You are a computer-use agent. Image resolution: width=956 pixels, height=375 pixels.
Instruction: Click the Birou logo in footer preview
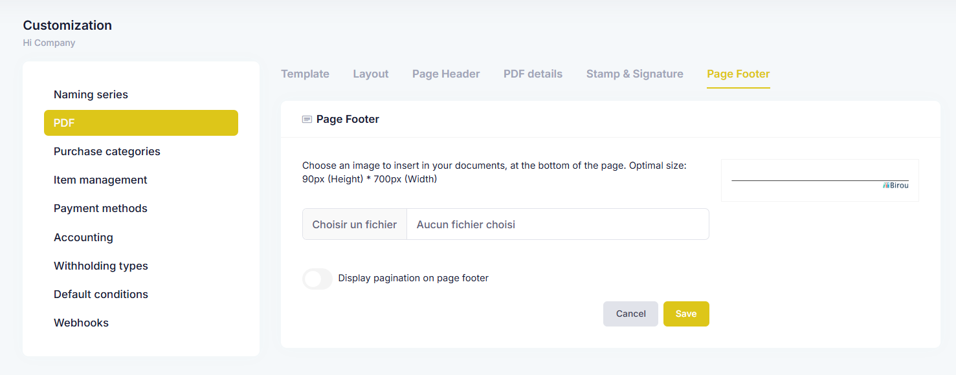pyautogui.click(x=895, y=186)
